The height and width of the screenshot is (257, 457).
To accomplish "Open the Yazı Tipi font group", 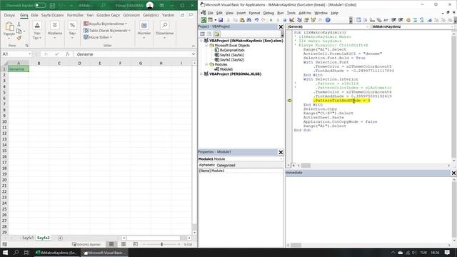I will (x=37, y=30).
